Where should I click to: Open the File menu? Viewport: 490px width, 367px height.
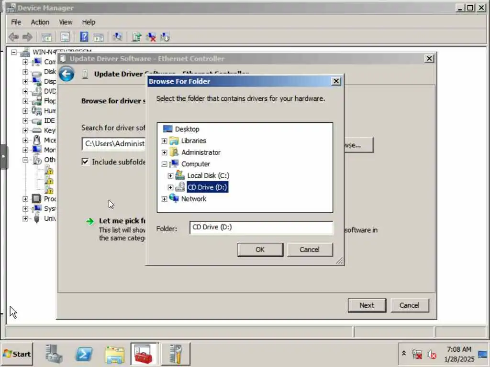[x=16, y=22]
